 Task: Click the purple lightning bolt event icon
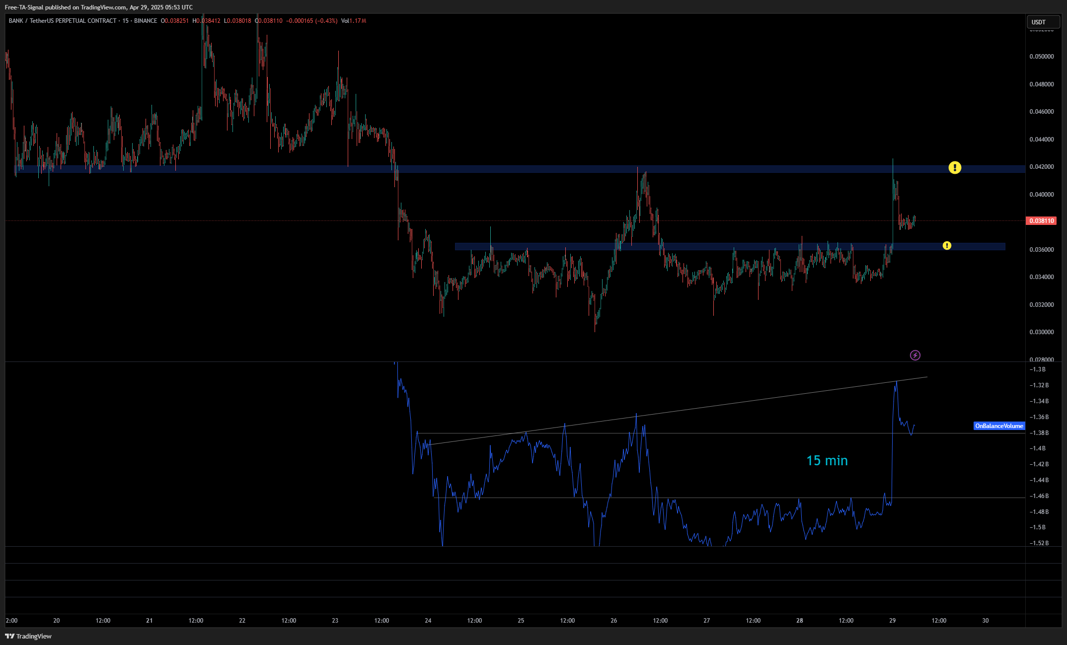pyautogui.click(x=915, y=355)
